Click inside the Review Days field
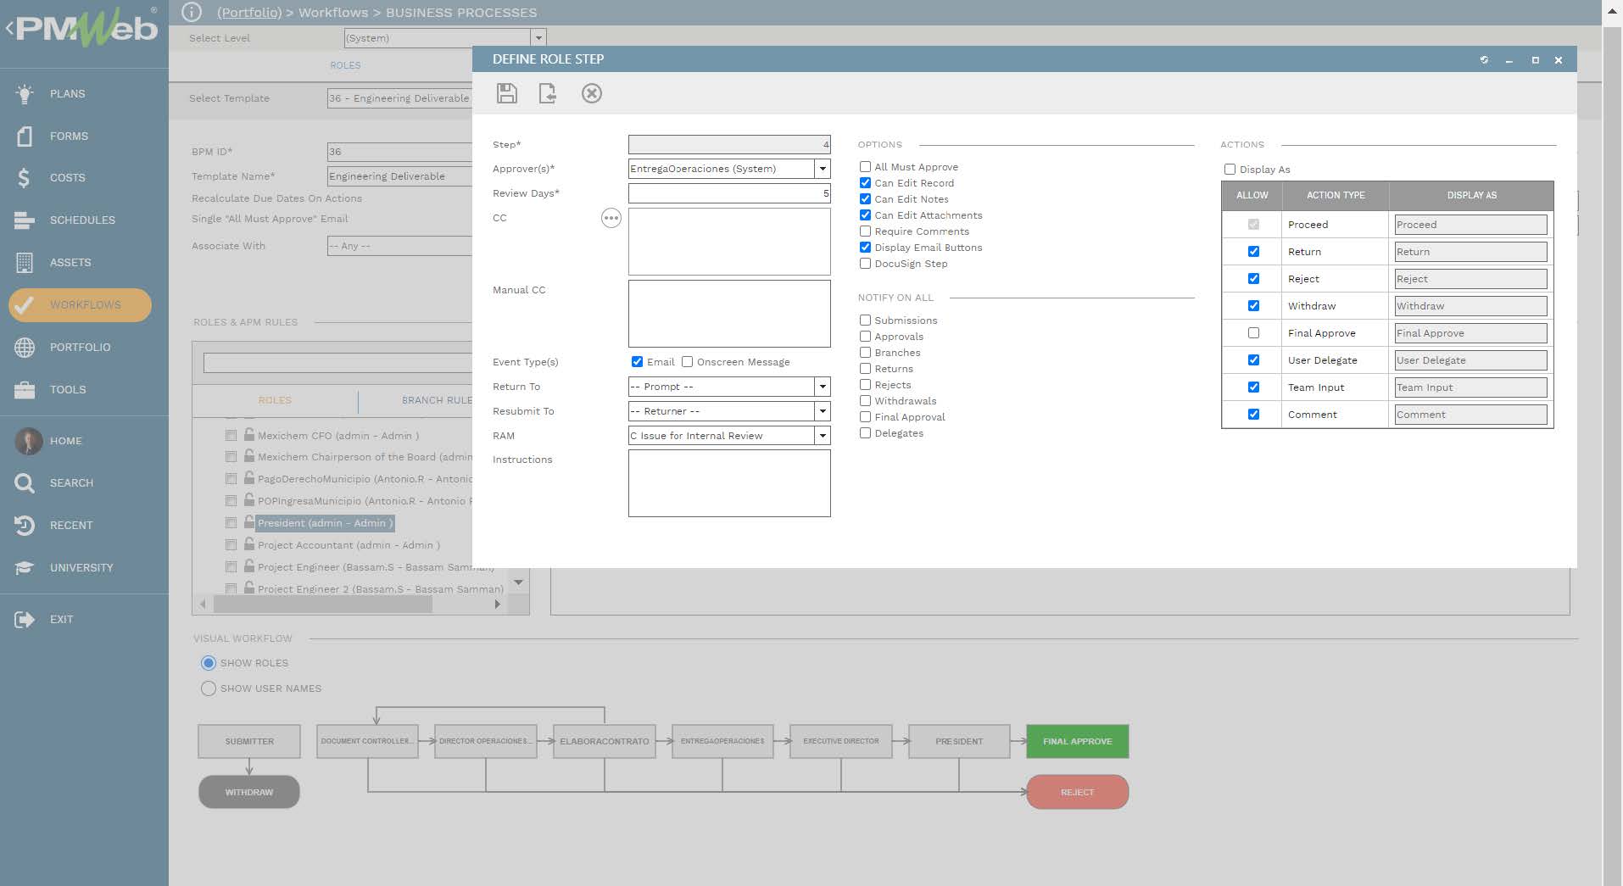This screenshot has height=886, width=1623. click(729, 193)
